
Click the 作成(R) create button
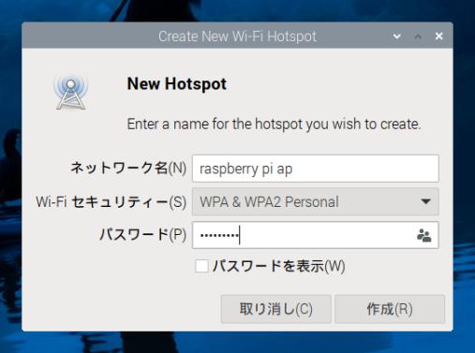click(390, 309)
